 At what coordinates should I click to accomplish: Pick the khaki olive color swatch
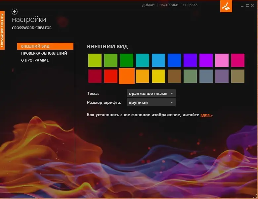click(238, 76)
